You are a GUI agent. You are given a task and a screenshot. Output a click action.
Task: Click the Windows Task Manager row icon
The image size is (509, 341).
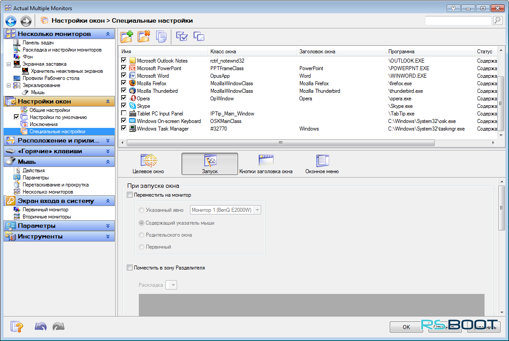[x=133, y=129]
